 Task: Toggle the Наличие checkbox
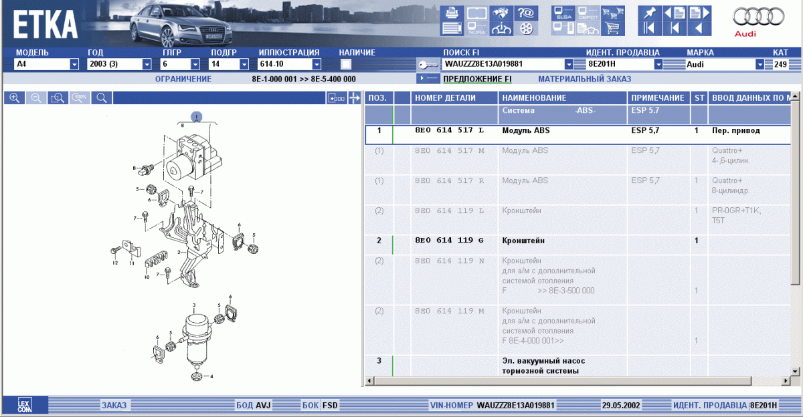[x=346, y=64]
